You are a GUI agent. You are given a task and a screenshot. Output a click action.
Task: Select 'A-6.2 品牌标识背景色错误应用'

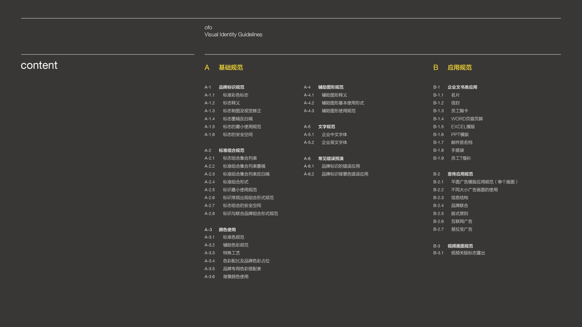[336, 174]
